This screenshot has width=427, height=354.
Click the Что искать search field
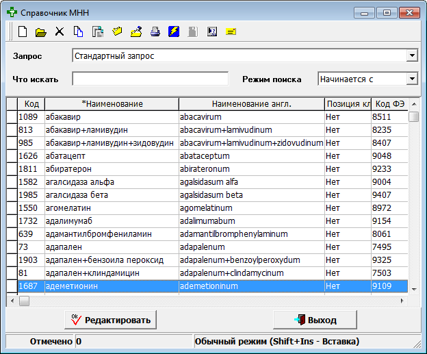point(150,79)
